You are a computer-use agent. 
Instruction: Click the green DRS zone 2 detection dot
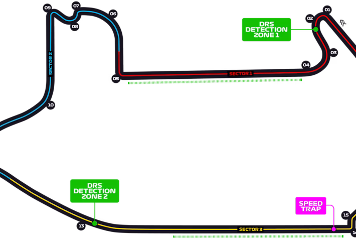coord(95,223)
